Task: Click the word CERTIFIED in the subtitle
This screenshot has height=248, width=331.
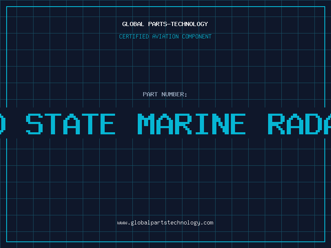Action: [x=134, y=36]
